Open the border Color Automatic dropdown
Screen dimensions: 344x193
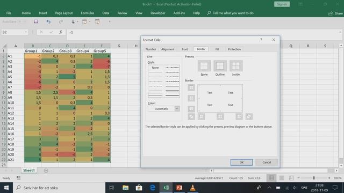click(177, 108)
